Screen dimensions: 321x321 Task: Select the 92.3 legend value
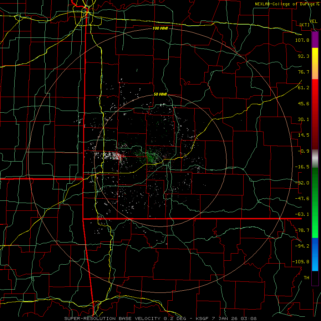[304, 56]
